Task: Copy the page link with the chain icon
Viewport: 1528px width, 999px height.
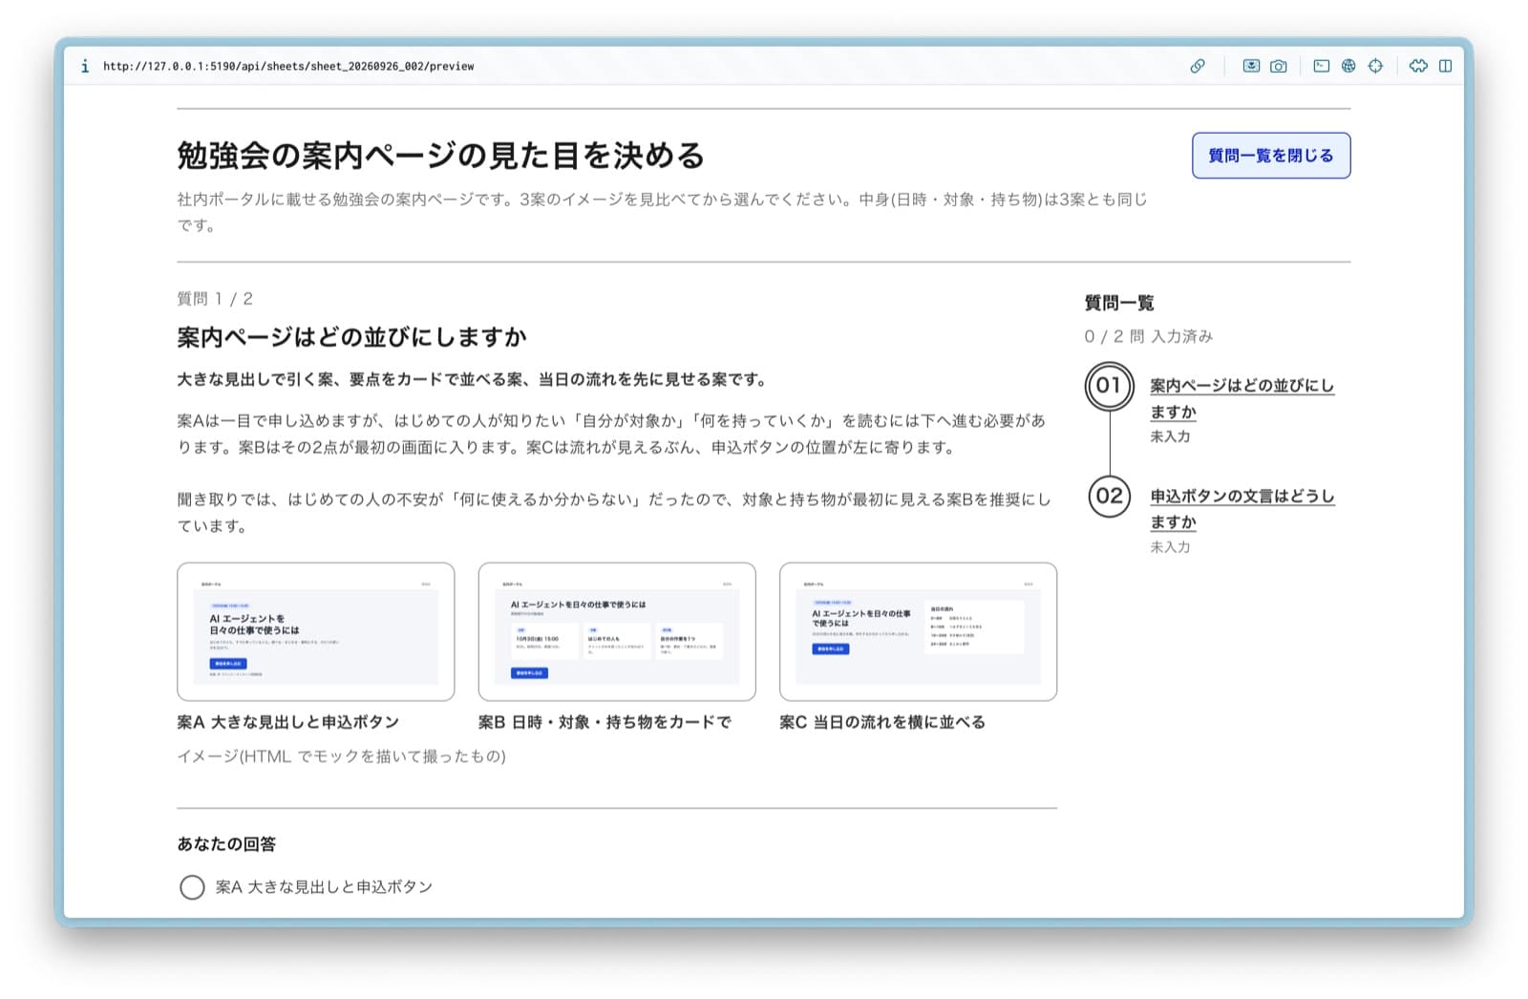Action: tap(1198, 66)
